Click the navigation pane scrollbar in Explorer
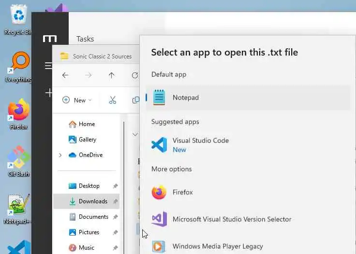The height and width of the screenshot is (254, 356). tap(124, 188)
